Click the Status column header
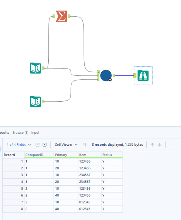 coord(112,155)
